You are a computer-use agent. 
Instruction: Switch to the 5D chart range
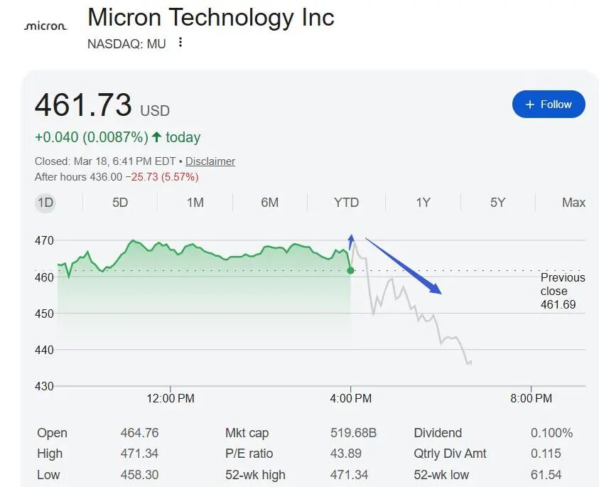pos(119,203)
